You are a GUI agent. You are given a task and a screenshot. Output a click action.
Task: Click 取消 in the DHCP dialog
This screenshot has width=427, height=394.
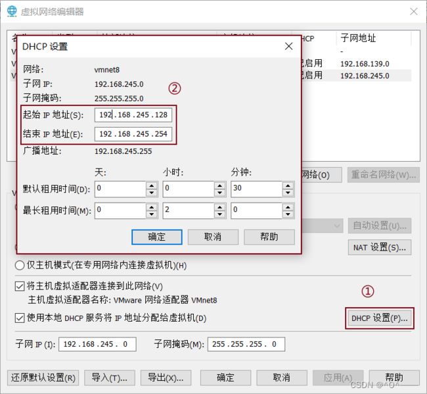pos(213,237)
